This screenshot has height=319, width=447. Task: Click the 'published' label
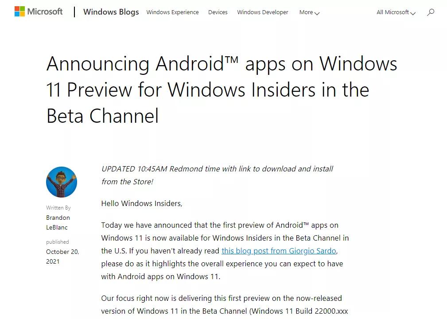(x=58, y=242)
